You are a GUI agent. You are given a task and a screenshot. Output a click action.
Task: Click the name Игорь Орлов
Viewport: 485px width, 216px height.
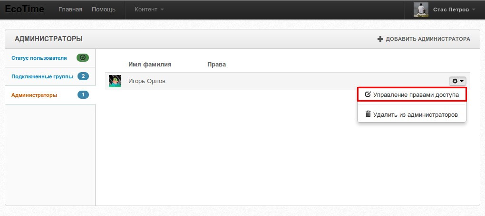pyautogui.click(x=147, y=81)
